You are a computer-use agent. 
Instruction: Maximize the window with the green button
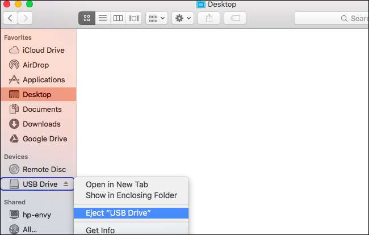click(x=30, y=4)
